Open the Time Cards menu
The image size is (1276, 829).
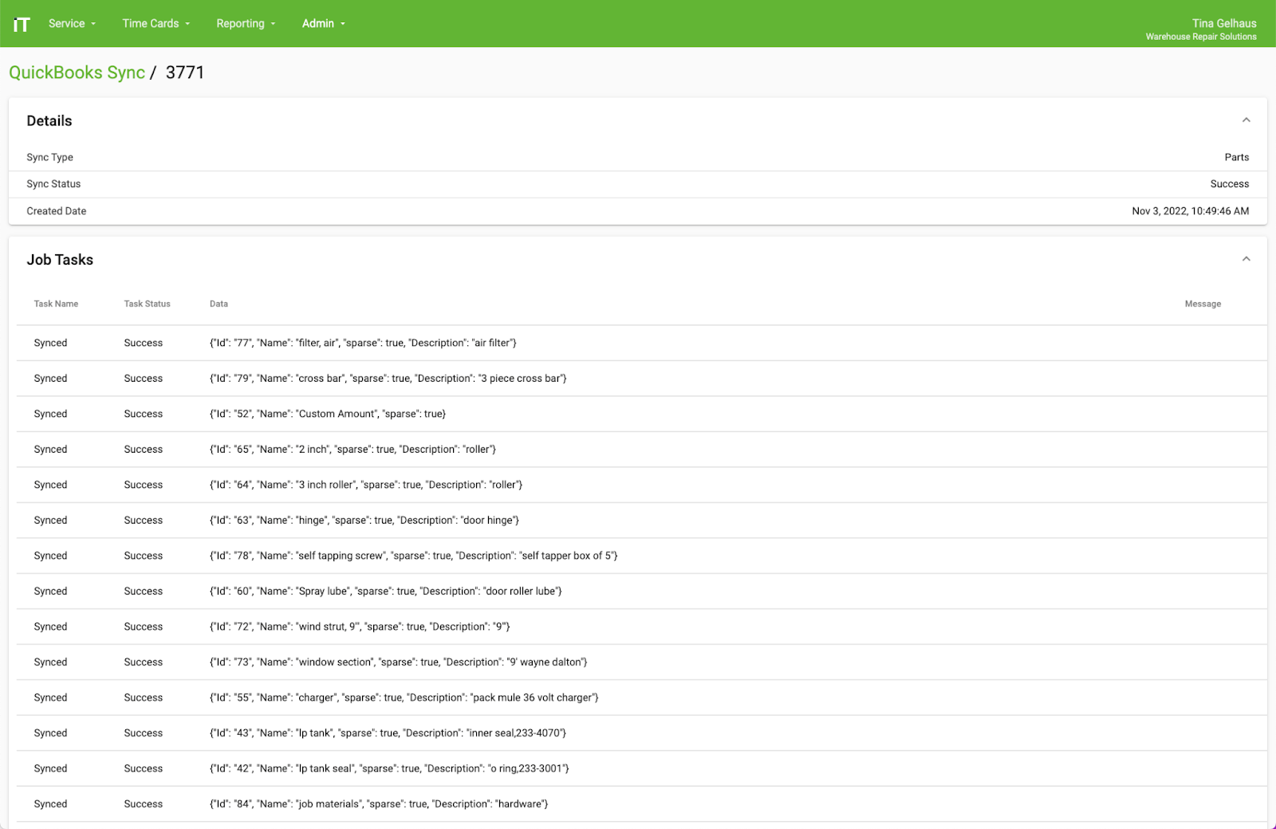pyautogui.click(x=156, y=24)
